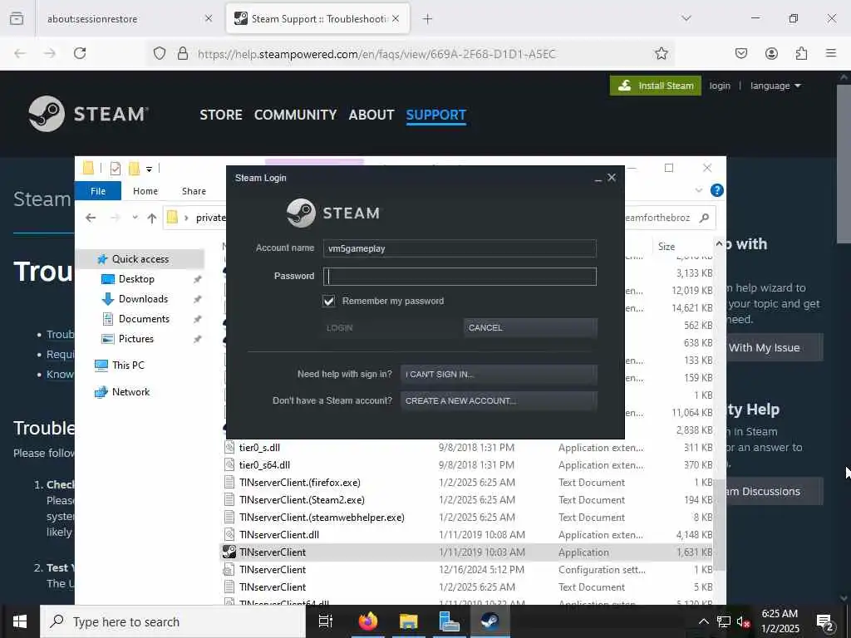Select TINserverClient.(Steam2.exe) text file
This screenshot has height=638, width=851.
click(302, 499)
